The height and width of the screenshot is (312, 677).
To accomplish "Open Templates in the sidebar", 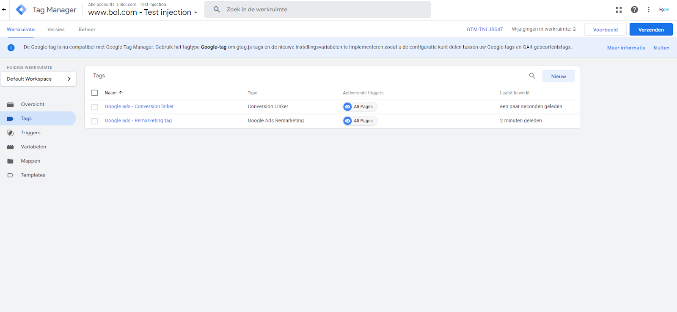I will [33, 175].
